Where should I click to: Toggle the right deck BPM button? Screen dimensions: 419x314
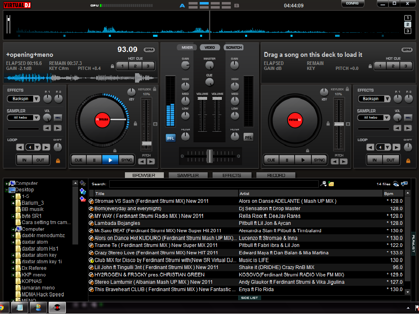tap(407, 49)
